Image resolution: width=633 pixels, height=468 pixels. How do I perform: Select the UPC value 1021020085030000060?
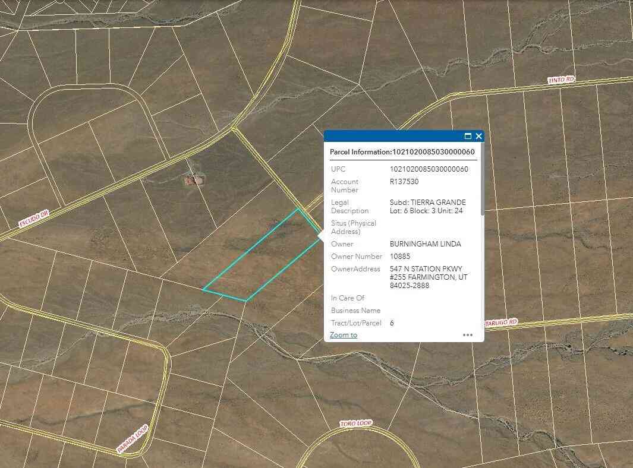pos(429,169)
